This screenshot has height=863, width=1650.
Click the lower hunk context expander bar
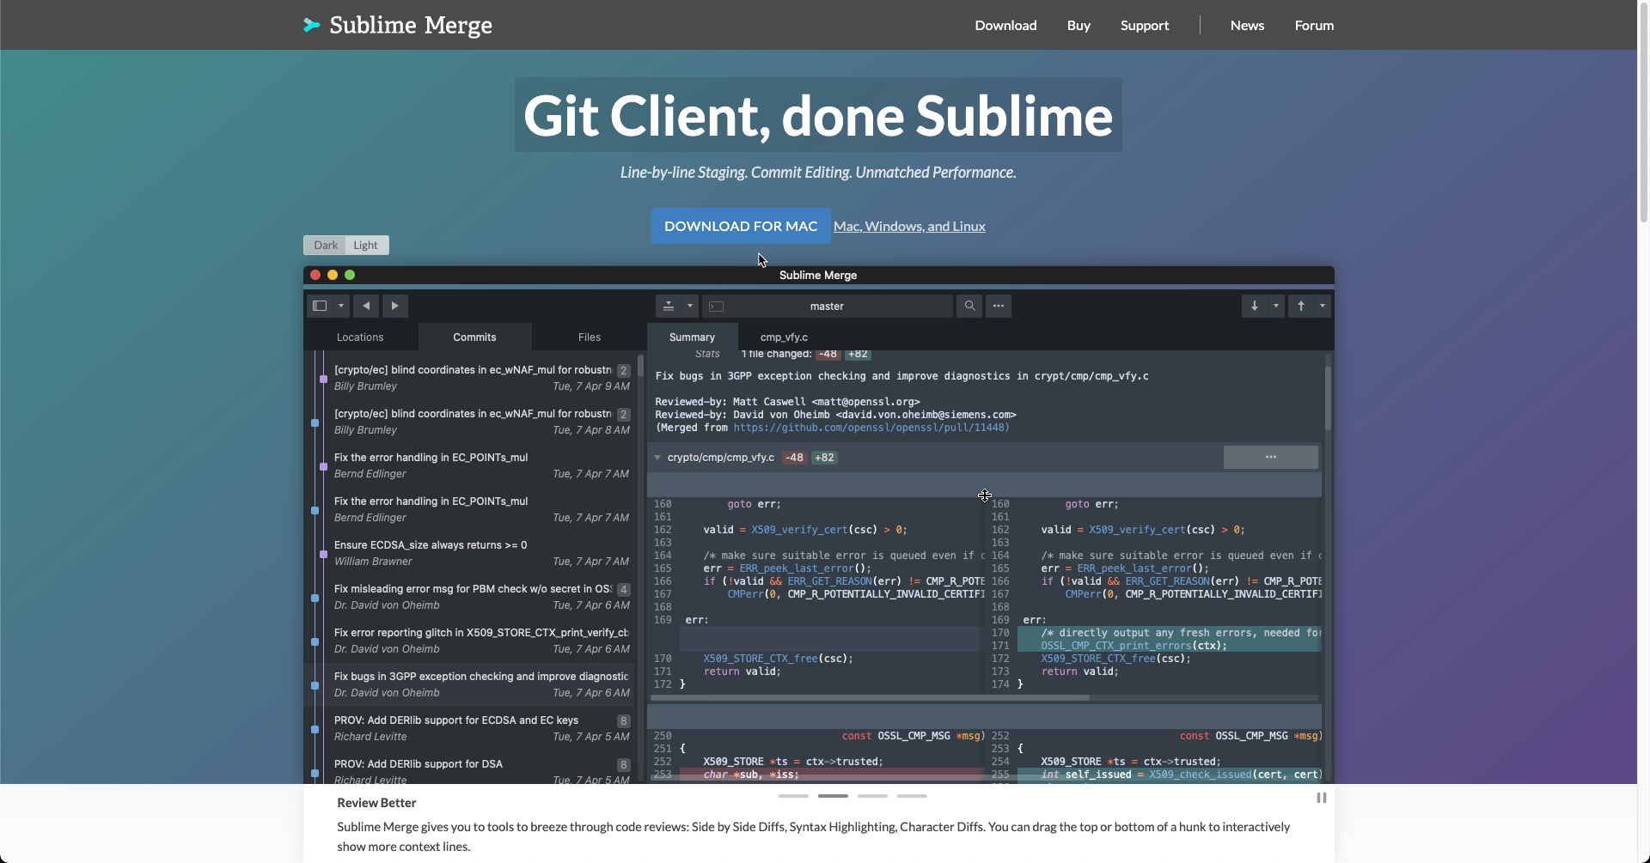[984, 717]
